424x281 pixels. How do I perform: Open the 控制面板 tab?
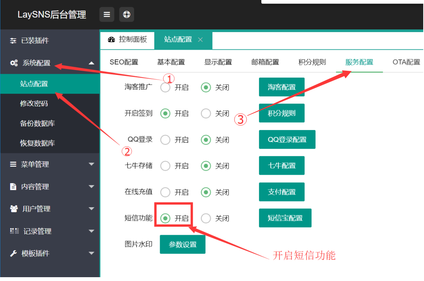pyautogui.click(x=128, y=40)
